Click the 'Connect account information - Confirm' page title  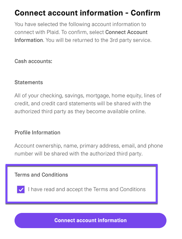88,13
